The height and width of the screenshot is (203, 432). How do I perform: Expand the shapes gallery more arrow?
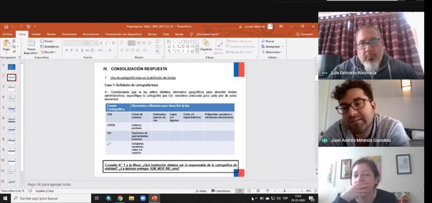tap(197, 51)
